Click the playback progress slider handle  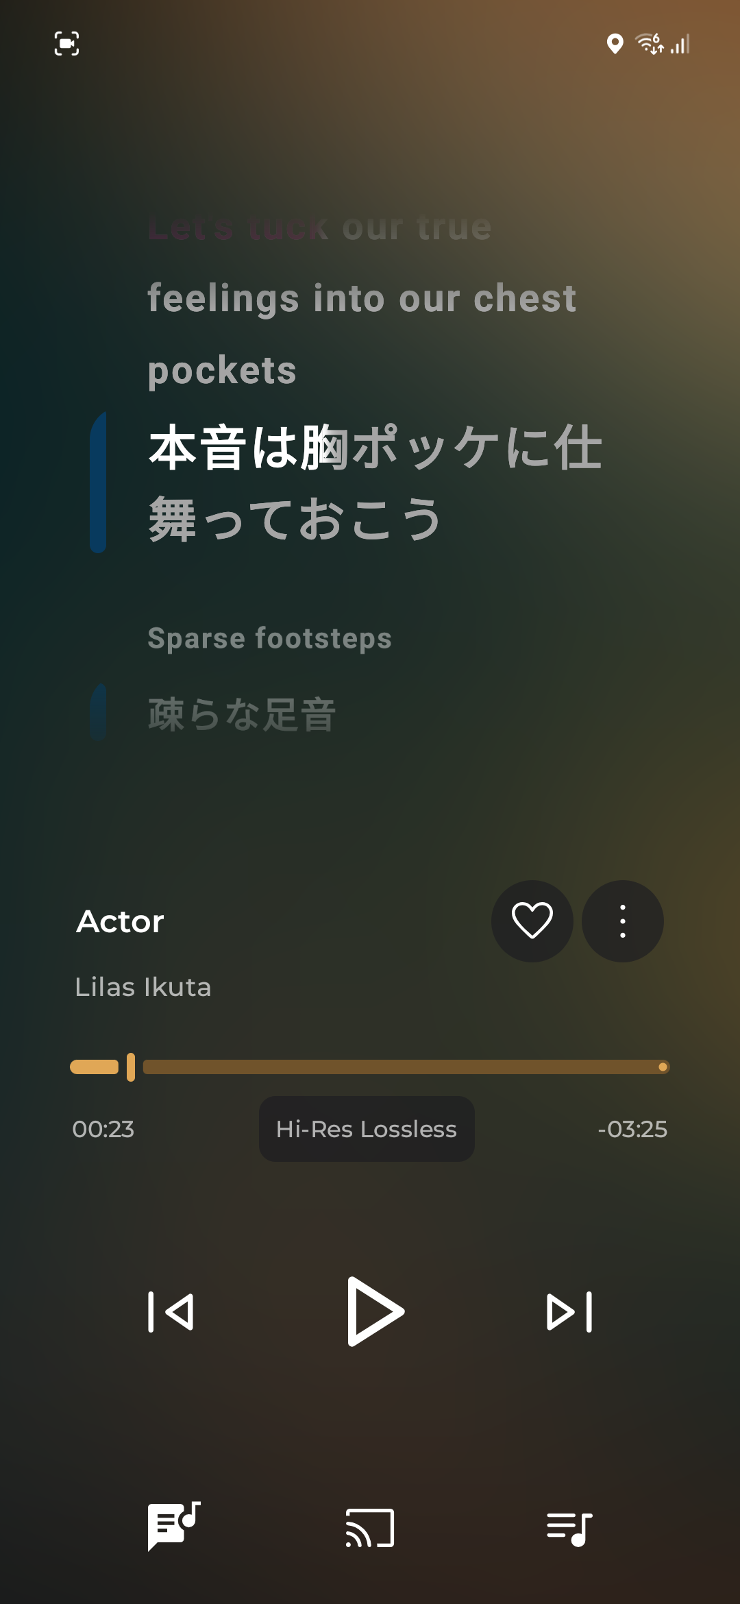pos(131,1067)
